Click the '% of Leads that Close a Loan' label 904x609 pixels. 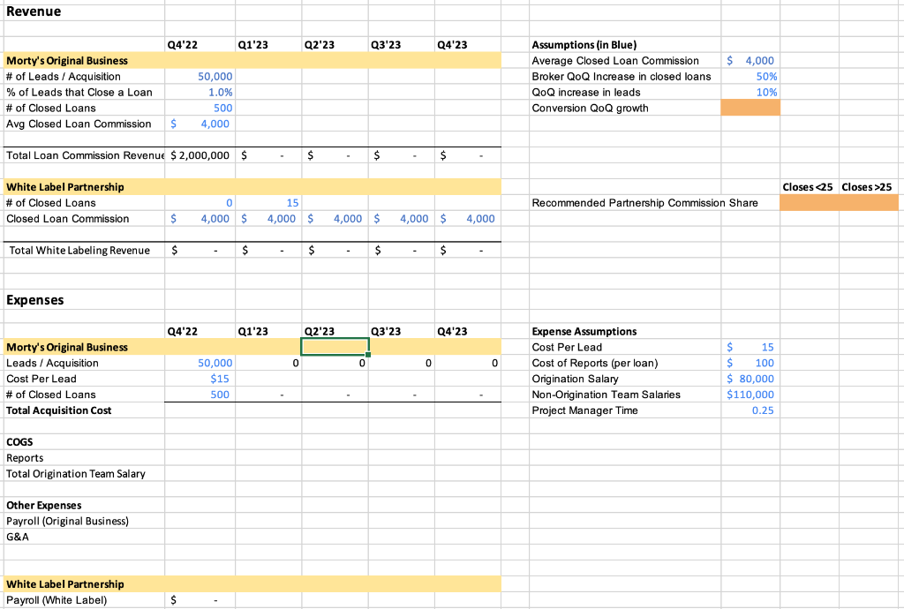coord(79,92)
